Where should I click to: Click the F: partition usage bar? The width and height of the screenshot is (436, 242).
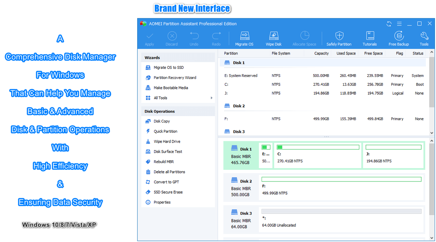(341, 179)
